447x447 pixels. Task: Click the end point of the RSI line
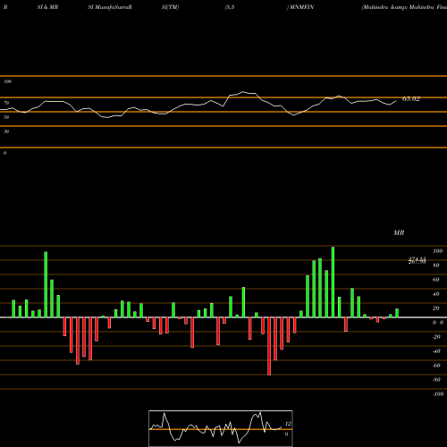396,101
